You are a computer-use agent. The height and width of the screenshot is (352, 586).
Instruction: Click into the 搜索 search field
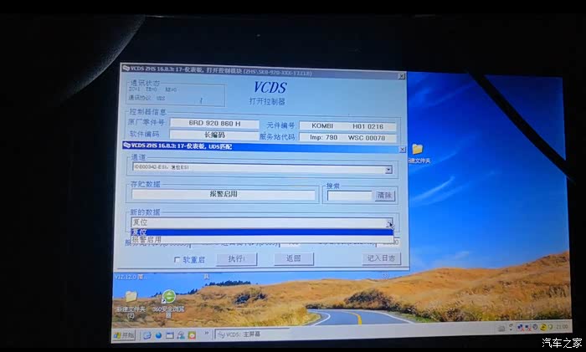[348, 196]
